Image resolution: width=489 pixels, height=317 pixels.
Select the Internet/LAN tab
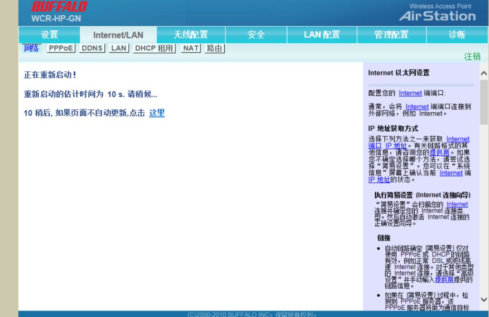(x=118, y=34)
